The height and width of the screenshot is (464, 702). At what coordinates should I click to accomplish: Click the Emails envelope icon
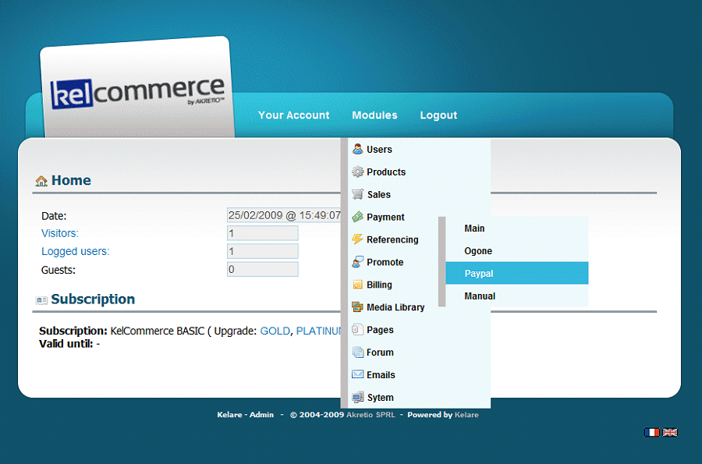(357, 375)
